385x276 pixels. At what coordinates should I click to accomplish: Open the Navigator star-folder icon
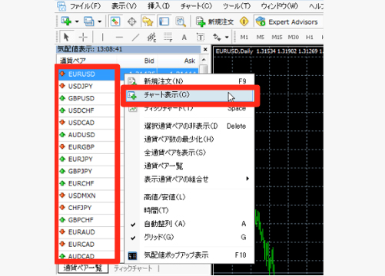pyautogui.click(x=148, y=21)
